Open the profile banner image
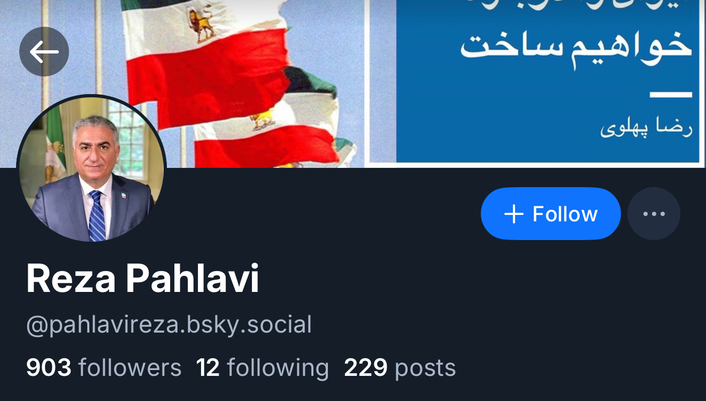The image size is (706, 401). tap(353, 84)
